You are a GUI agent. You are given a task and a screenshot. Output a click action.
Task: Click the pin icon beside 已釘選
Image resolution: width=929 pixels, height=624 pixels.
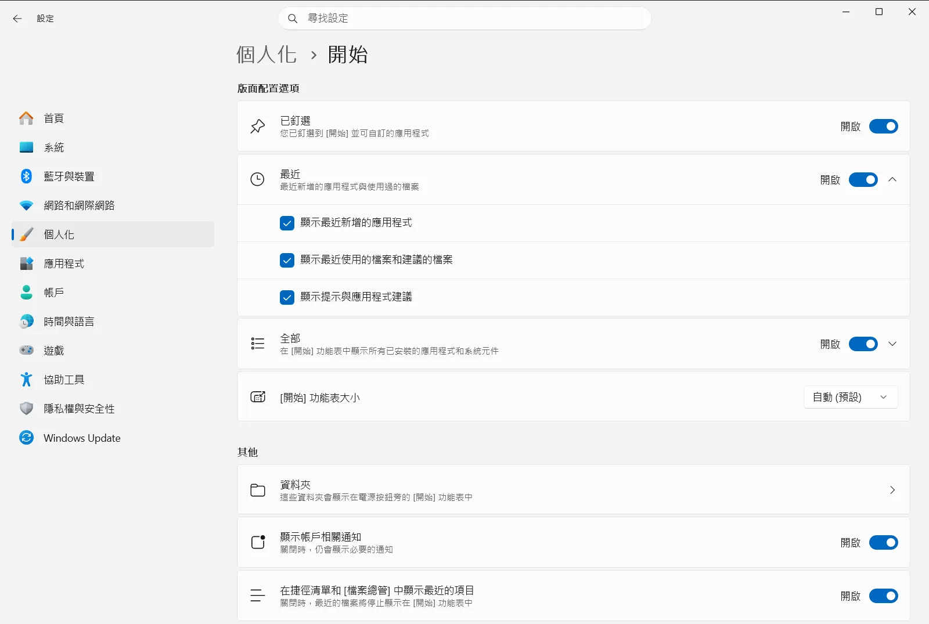pos(258,127)
